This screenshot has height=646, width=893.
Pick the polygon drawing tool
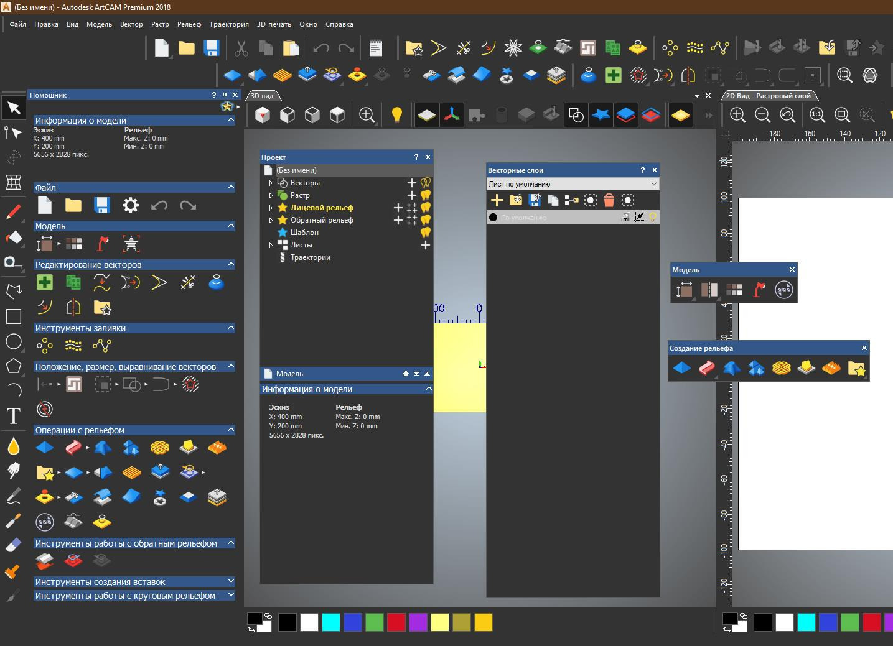click(x=14, y=366)
